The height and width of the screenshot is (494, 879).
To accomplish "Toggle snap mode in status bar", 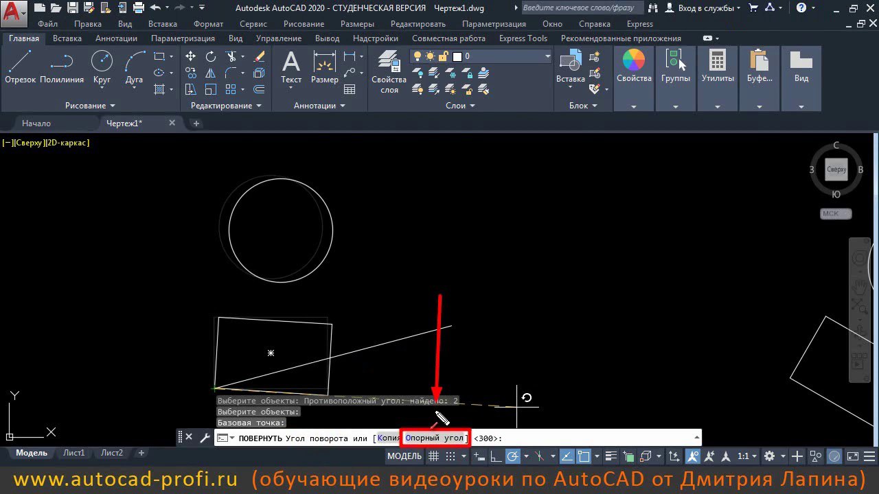I will pyautogui.click(x=451, y=456).
